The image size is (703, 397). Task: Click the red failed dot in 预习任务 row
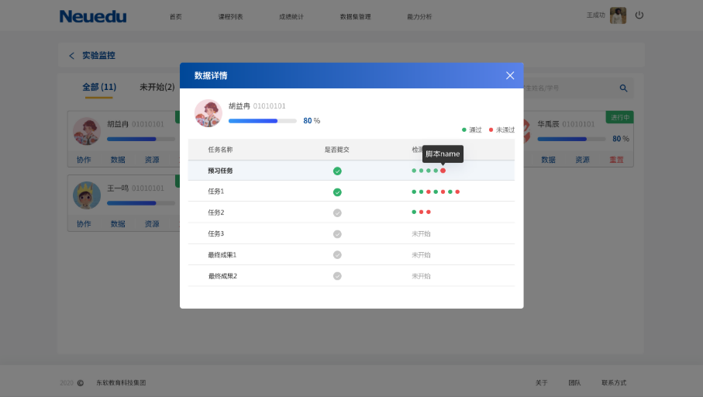pos(443,171)
